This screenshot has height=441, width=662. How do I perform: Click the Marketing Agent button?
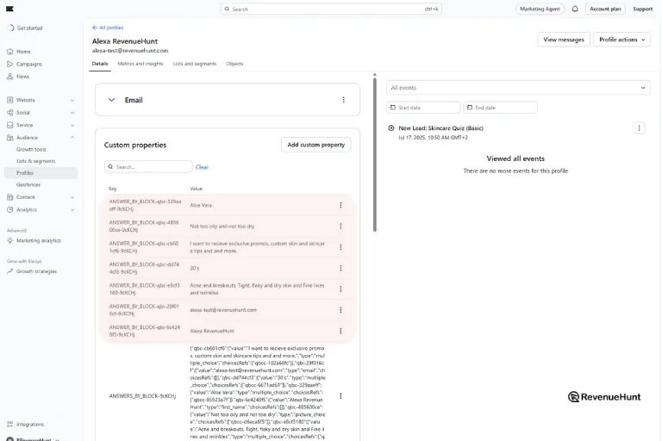coord(540,9)
